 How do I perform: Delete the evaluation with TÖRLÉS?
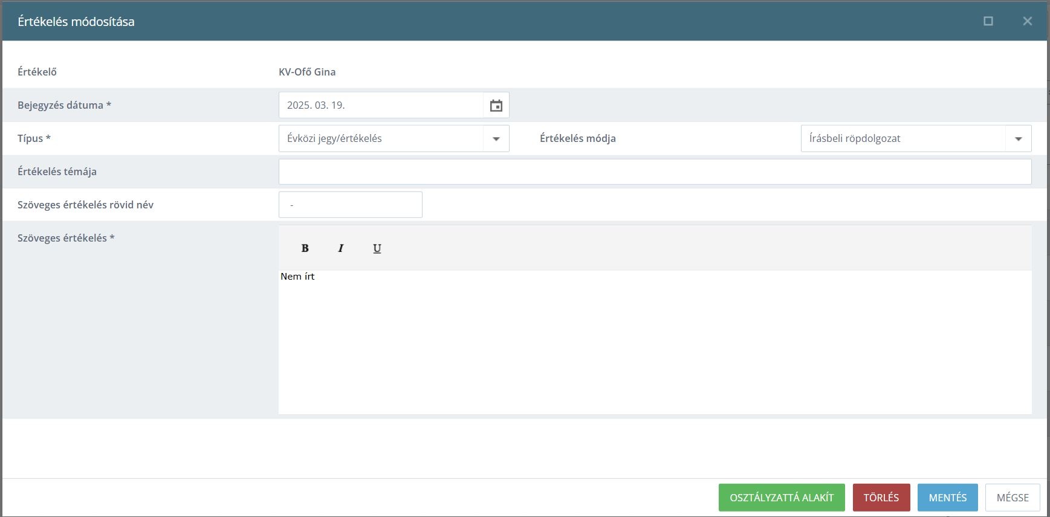pyautogui.click(x=881, y=498)
